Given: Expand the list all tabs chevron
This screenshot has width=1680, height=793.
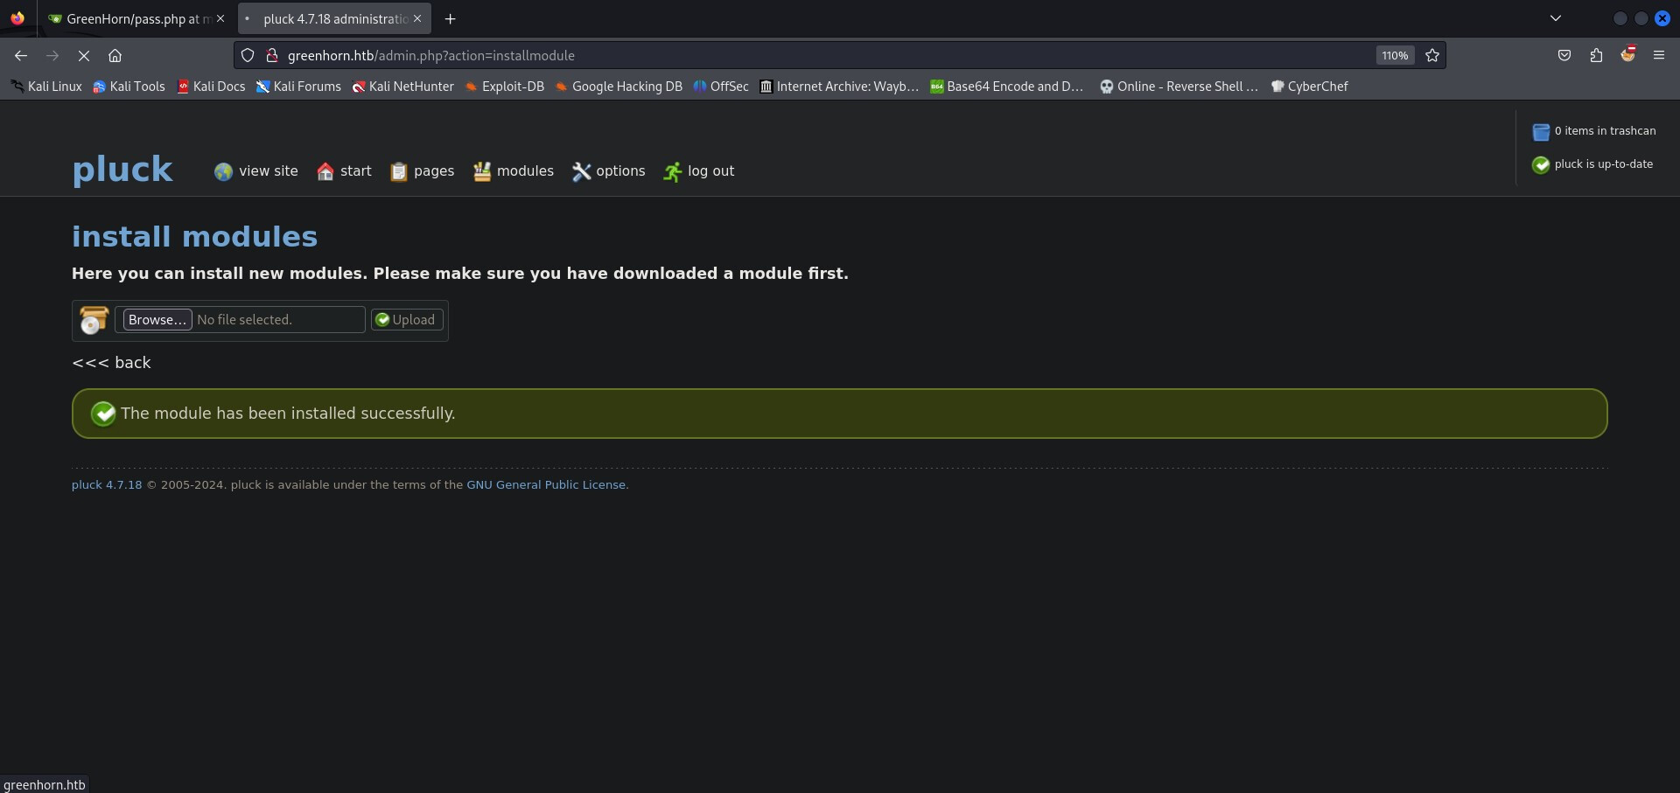Looking at the screenshot, I should (1556, 18).
